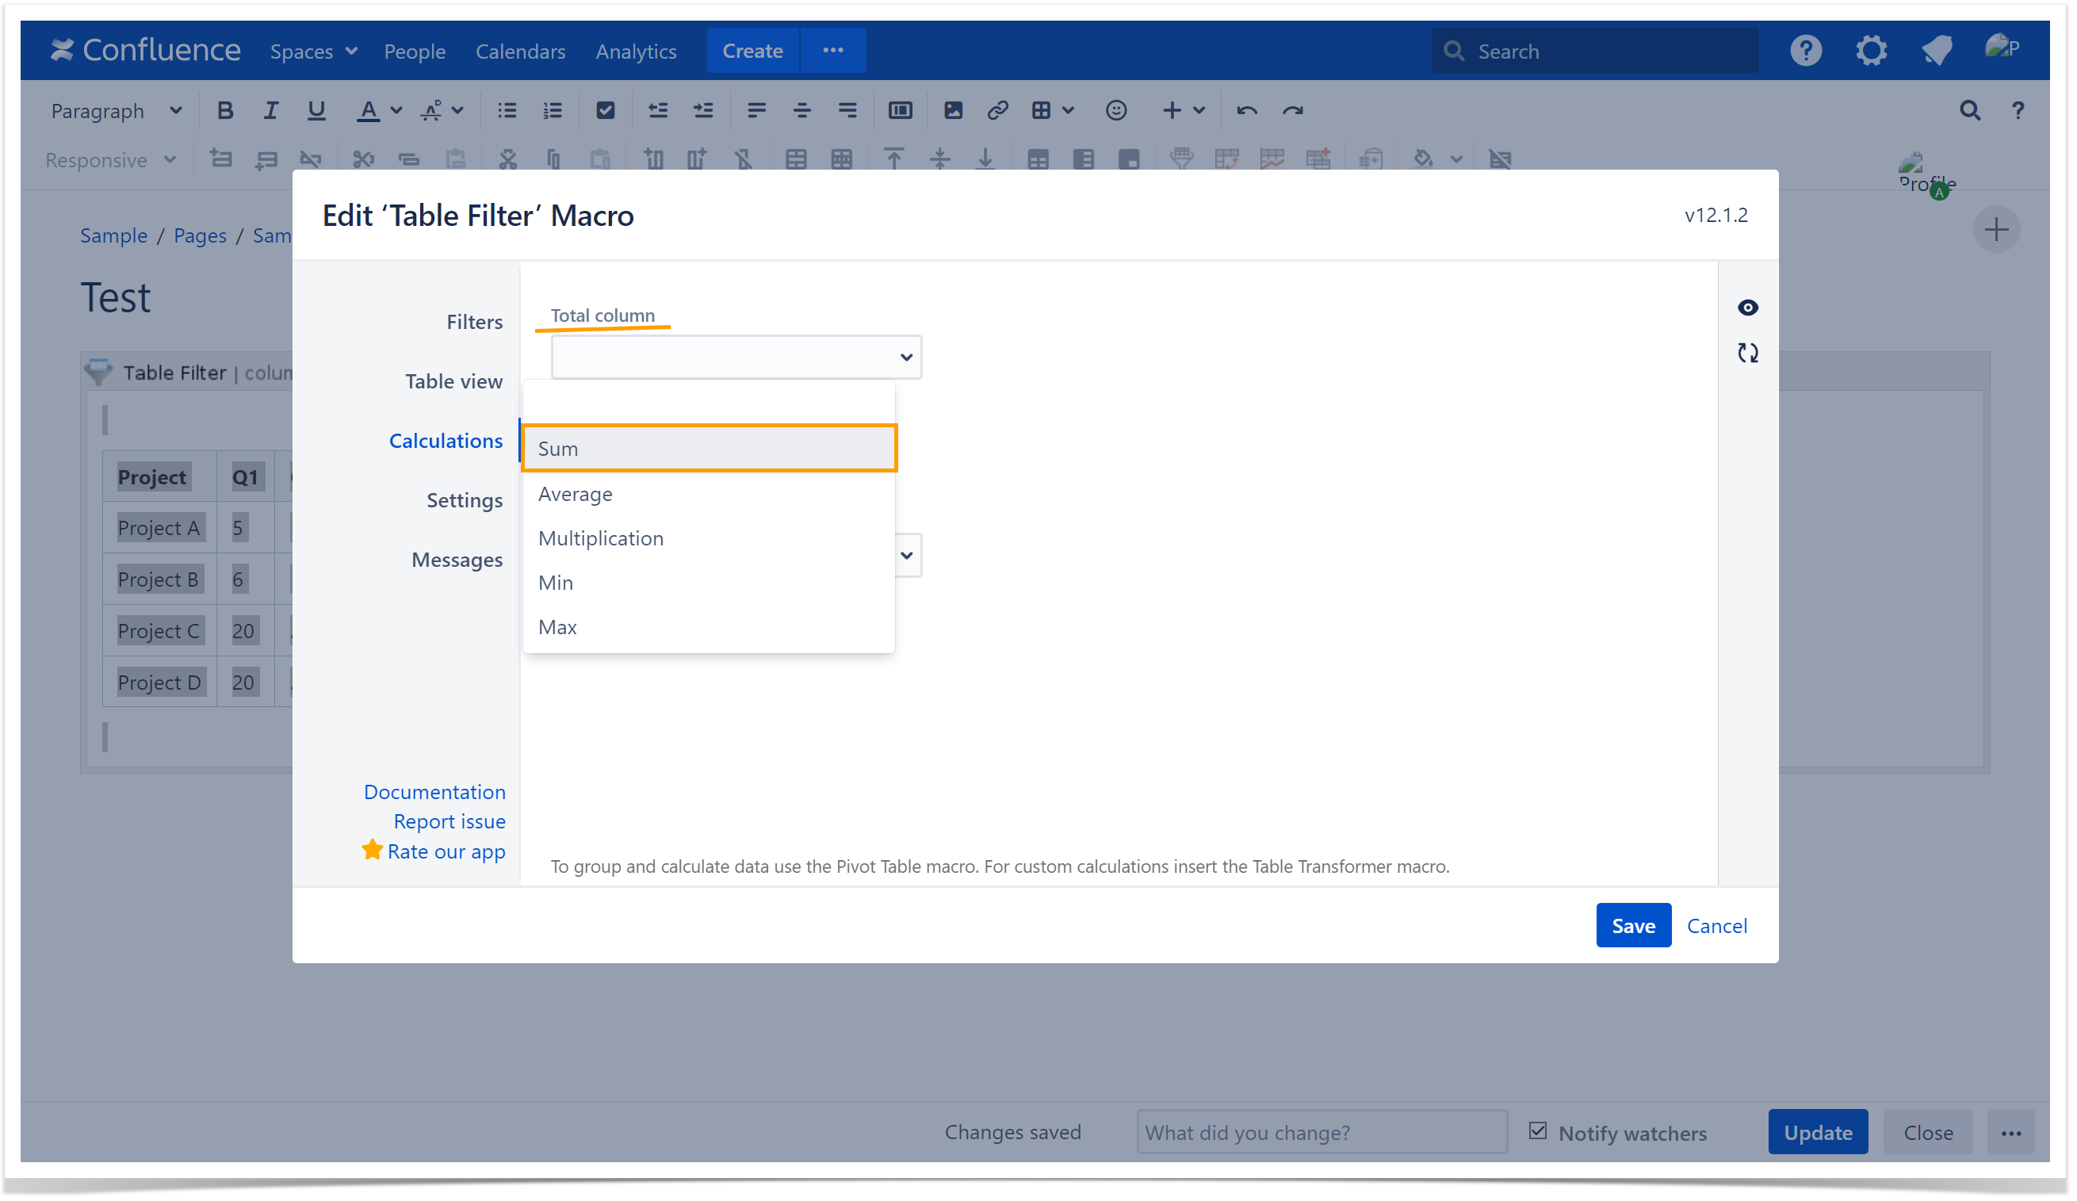Click the task list checkbox icon
Image resolution: width=2077 pixels, height=1201 pixels.
click(x=605, y=110)
